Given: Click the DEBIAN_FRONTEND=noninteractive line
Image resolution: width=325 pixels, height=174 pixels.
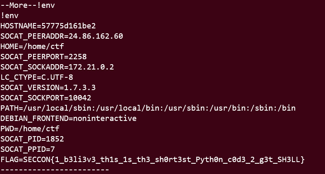Looking at the screenshot, I should click(x=69, y=118).
